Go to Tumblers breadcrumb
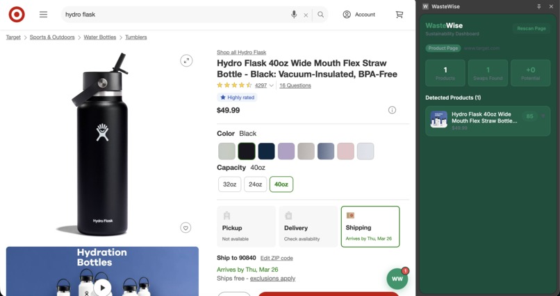 [x=135, y=37]
